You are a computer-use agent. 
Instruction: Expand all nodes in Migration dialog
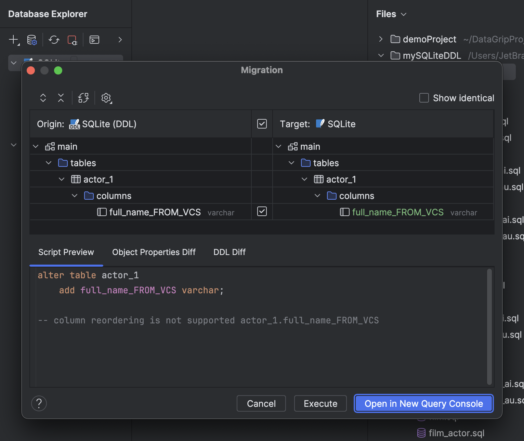point(43,98)
